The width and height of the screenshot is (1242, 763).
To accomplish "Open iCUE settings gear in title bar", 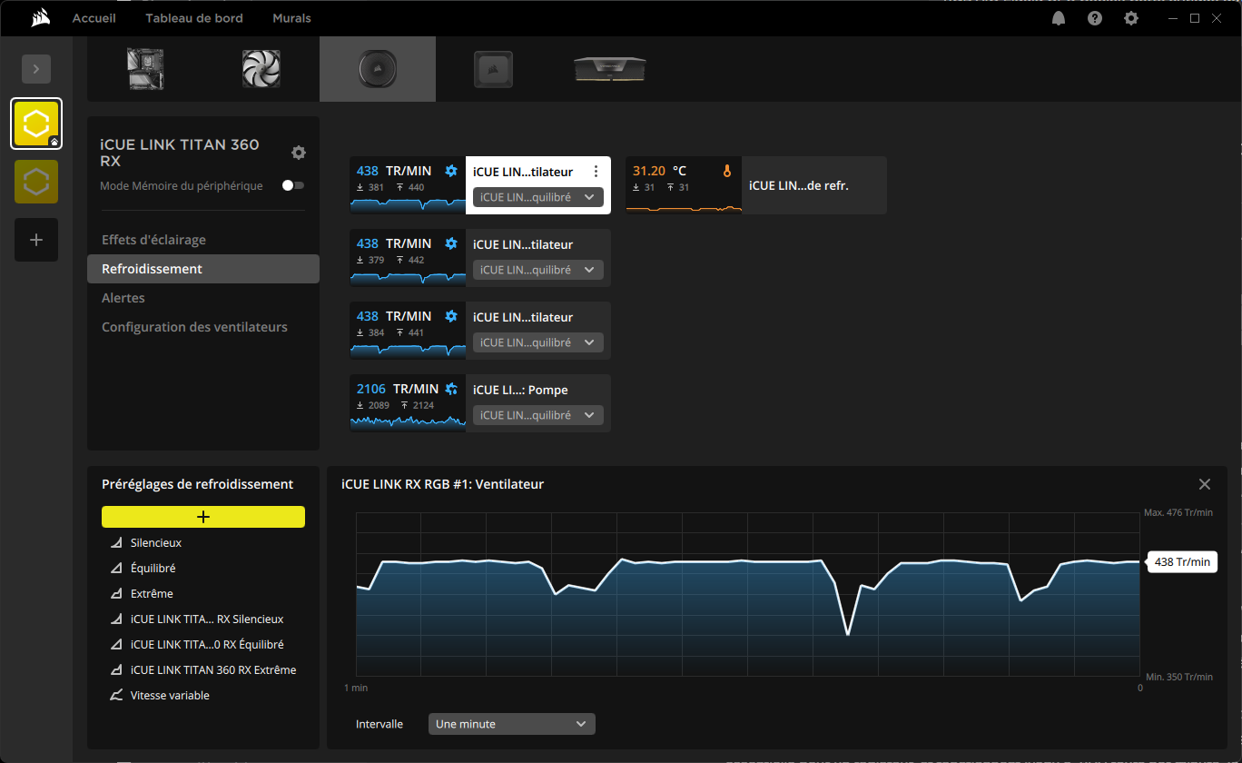I will click(1130, 18).
